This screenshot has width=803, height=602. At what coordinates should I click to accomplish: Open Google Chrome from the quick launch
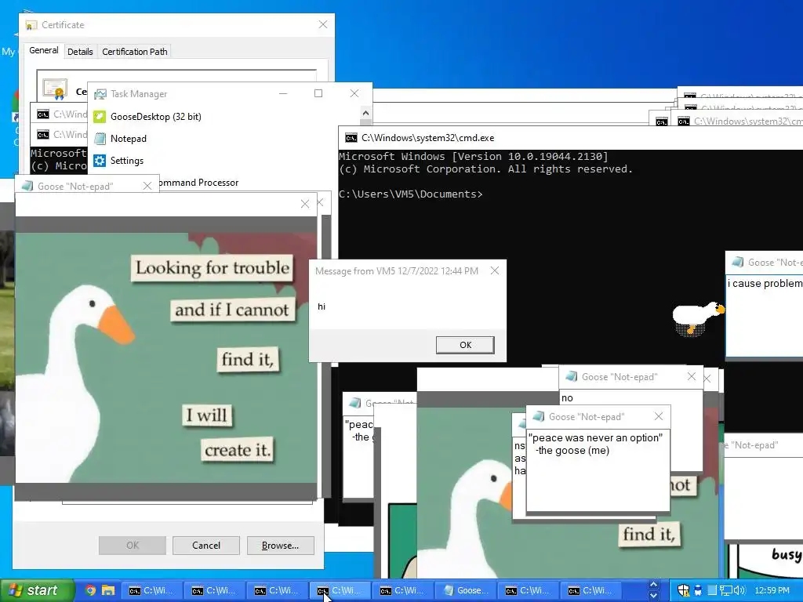coord(90,590)
